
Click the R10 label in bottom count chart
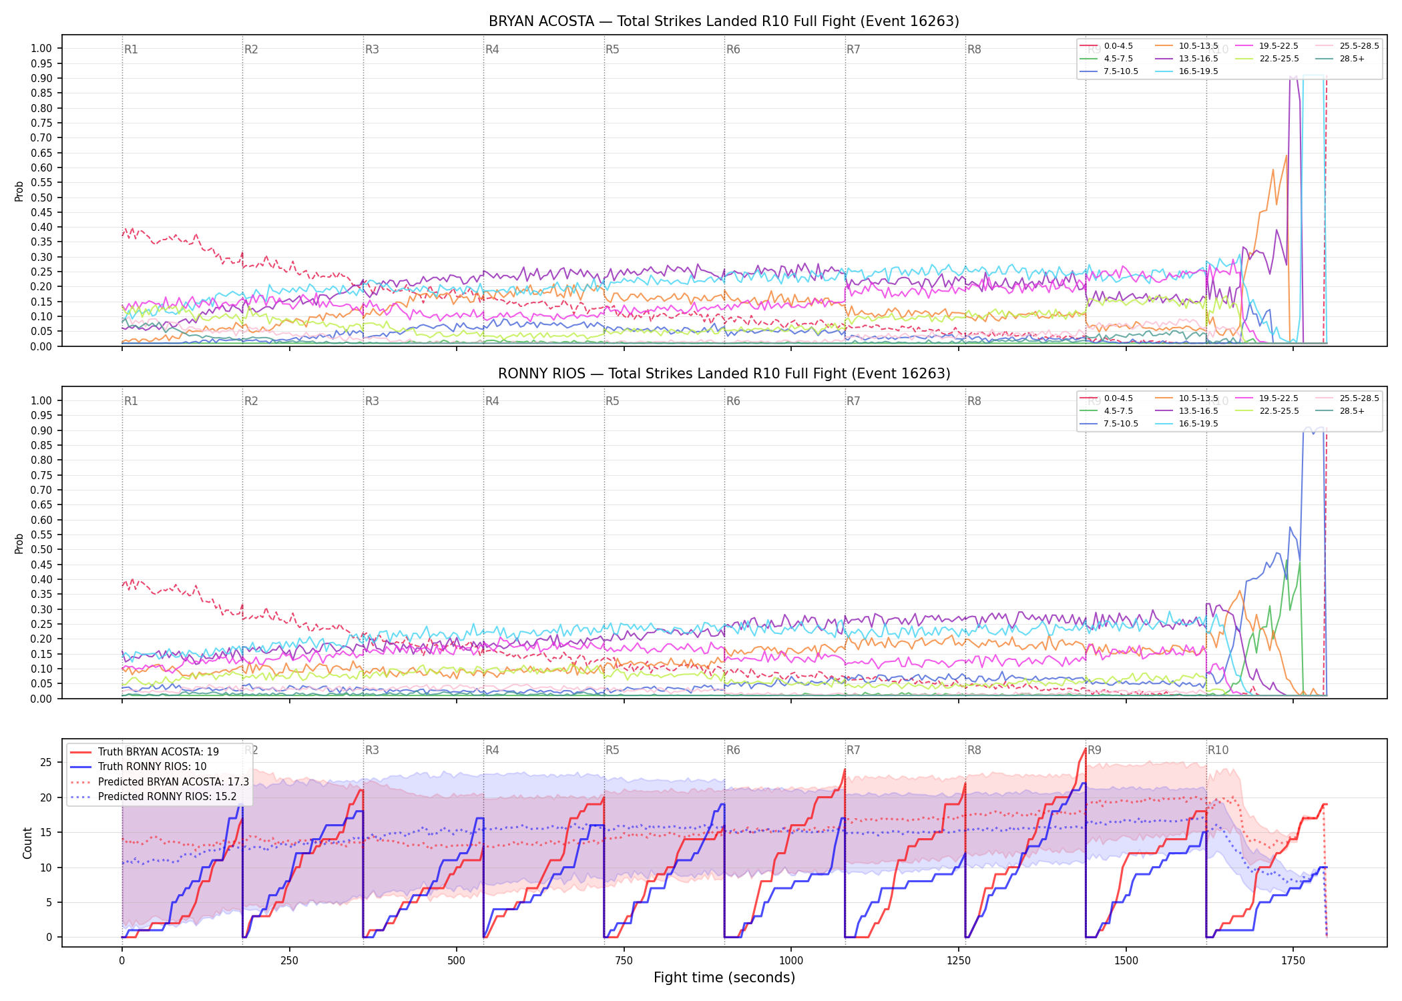click(1218, 750)
